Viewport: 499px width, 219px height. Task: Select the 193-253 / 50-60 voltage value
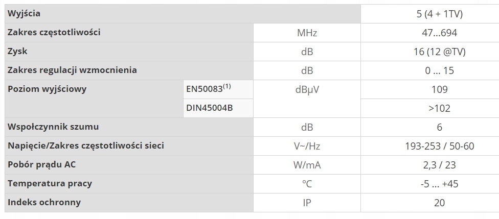coord(439,146)
